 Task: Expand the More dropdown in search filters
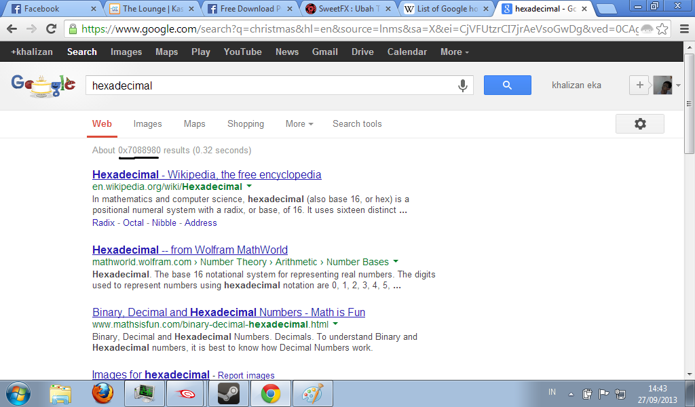click(x=299, y=124)
